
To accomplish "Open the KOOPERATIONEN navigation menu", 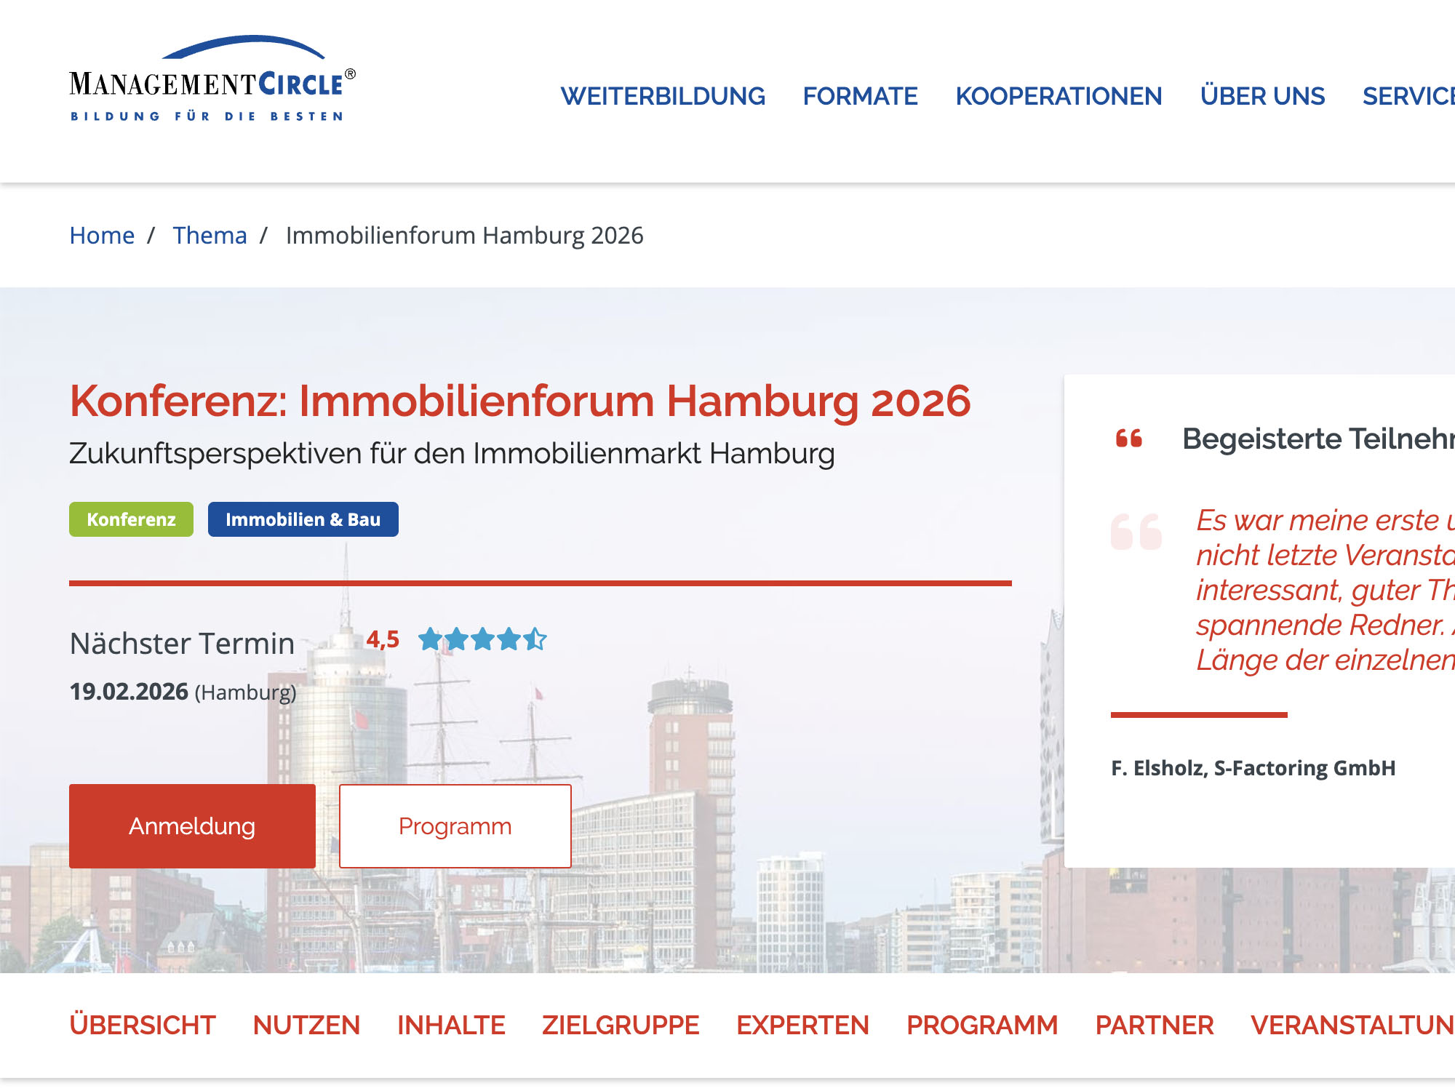I will 1059,95.
